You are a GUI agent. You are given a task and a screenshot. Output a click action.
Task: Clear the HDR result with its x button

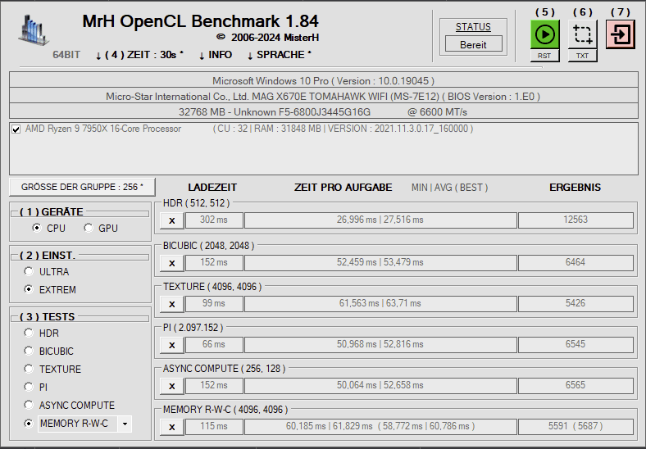click(x=172, y=220)
